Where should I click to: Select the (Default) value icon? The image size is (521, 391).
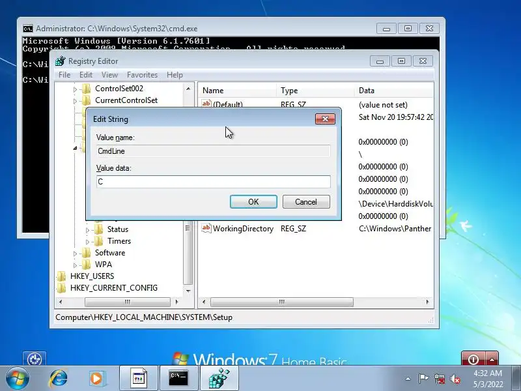click(206, 104)
